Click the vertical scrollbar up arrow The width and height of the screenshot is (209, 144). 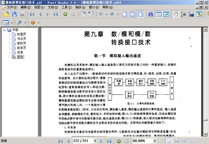pos(205,30)
